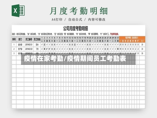Select the day 1 column header
This screenshot has width=157, height=118.
[42, 38]
